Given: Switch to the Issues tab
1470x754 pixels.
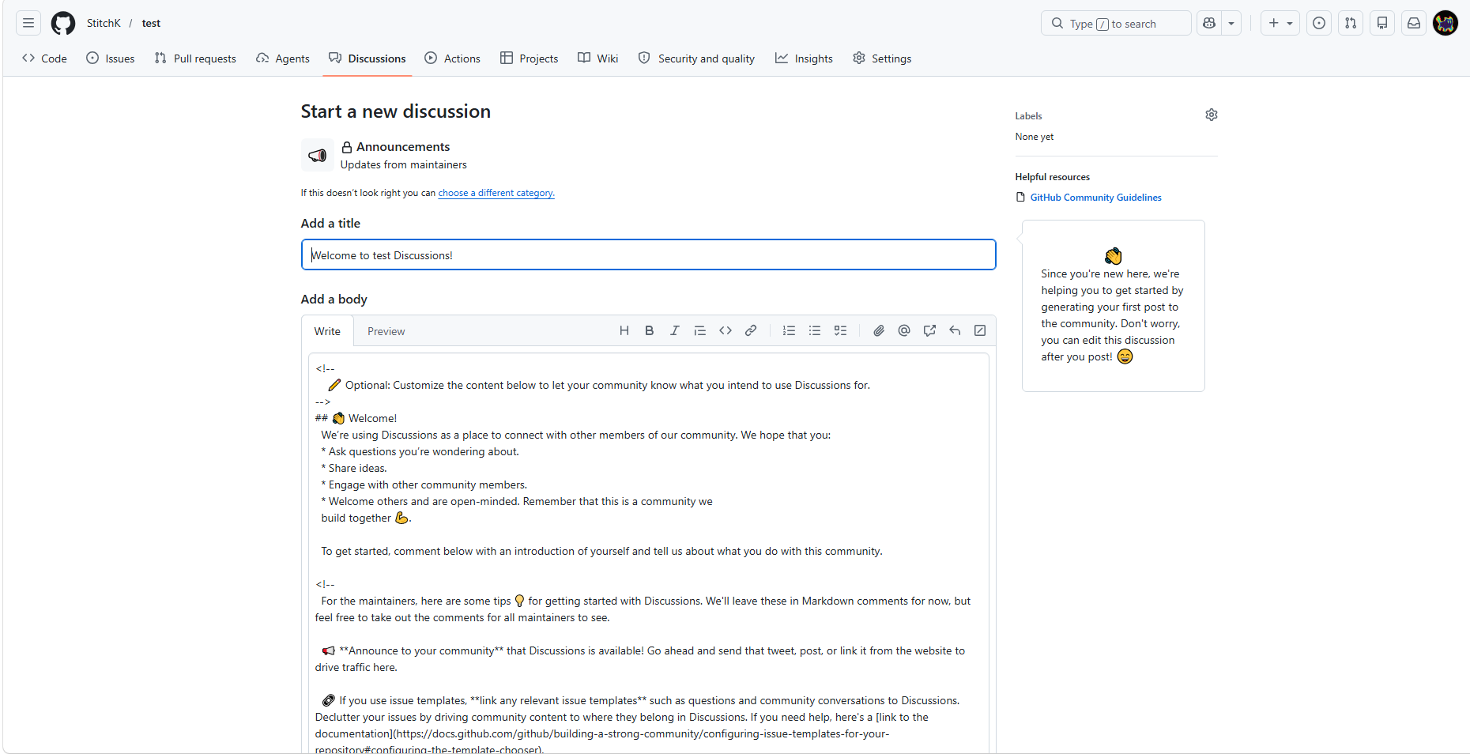Looking at the screenshot, I should tap(111, 58).
